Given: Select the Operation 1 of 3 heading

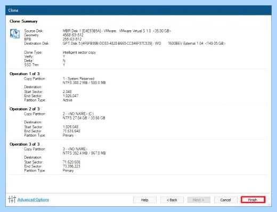Looking at the screenshot, I should (x=25, y=74).
